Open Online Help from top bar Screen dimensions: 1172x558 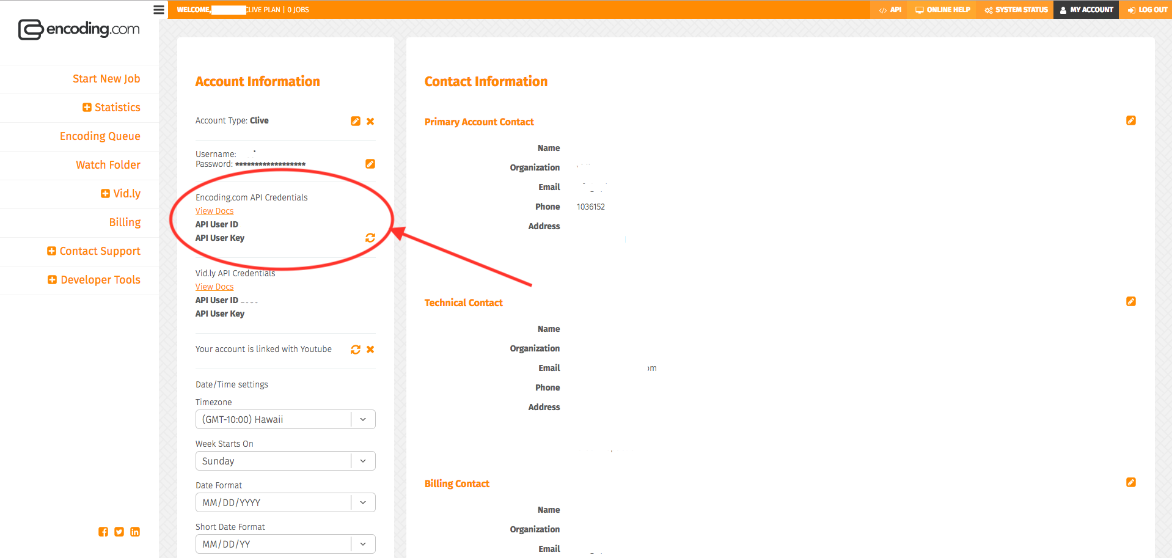pyautogui.click(x=943, y=10)
